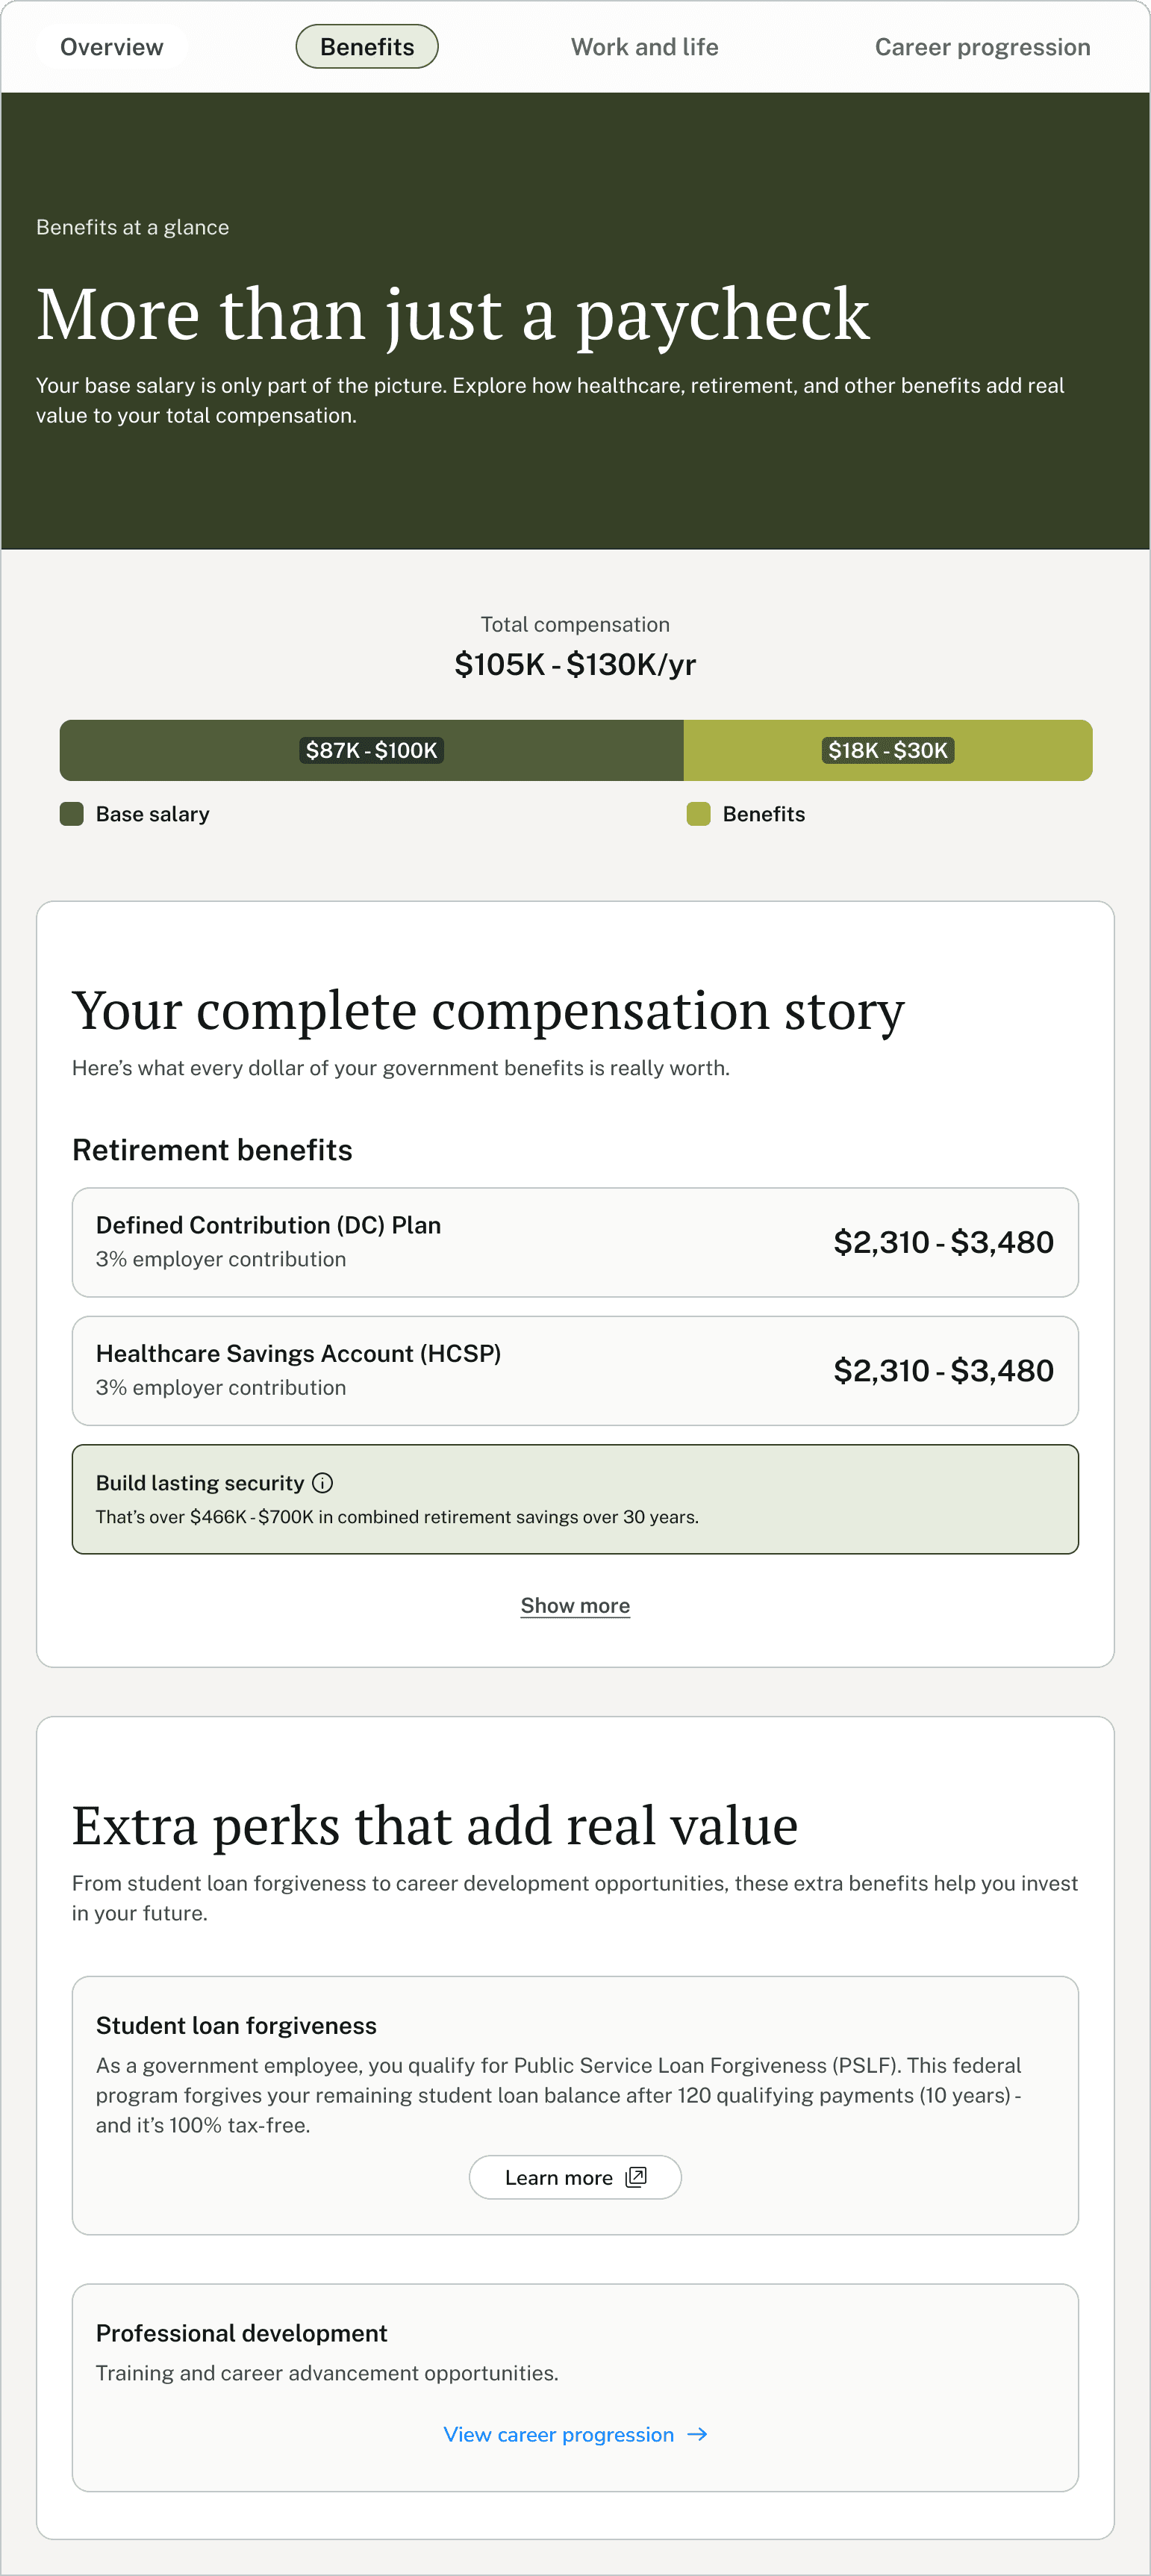Click the $87K - $100K base salary bar segment

pyautogui.click(x=371, y=750)
